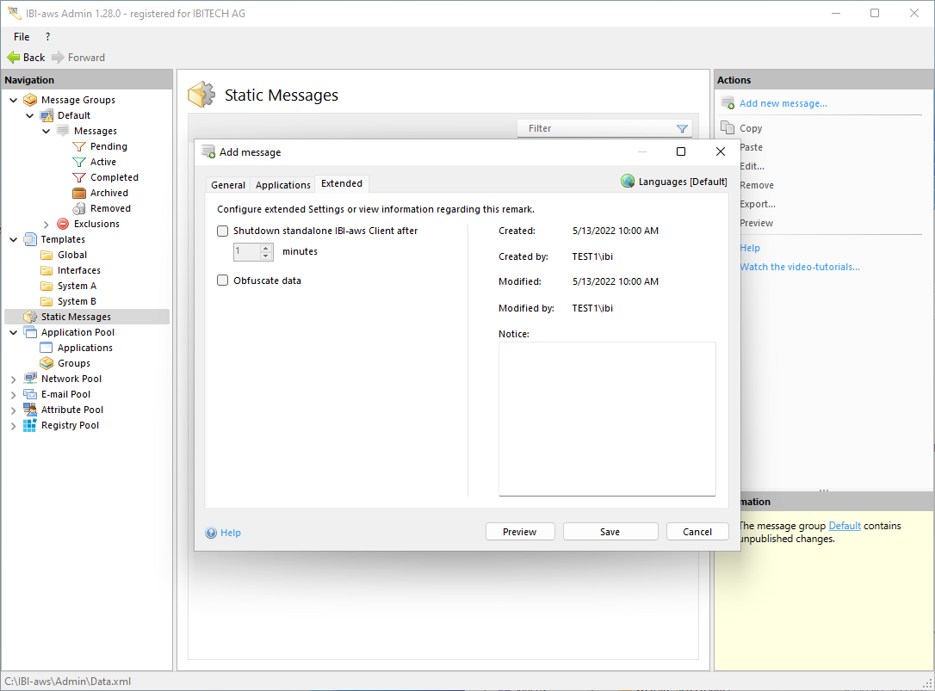935x691 pixels.
Task: Click the Save button
Action: tap(610, 532)
